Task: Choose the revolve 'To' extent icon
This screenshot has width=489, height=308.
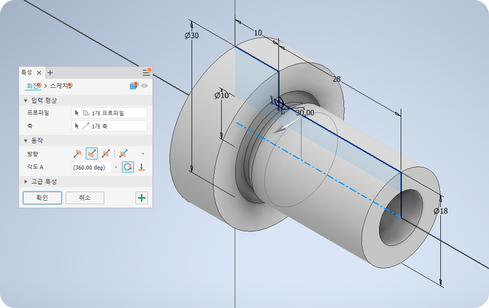Action: (141, 167)
